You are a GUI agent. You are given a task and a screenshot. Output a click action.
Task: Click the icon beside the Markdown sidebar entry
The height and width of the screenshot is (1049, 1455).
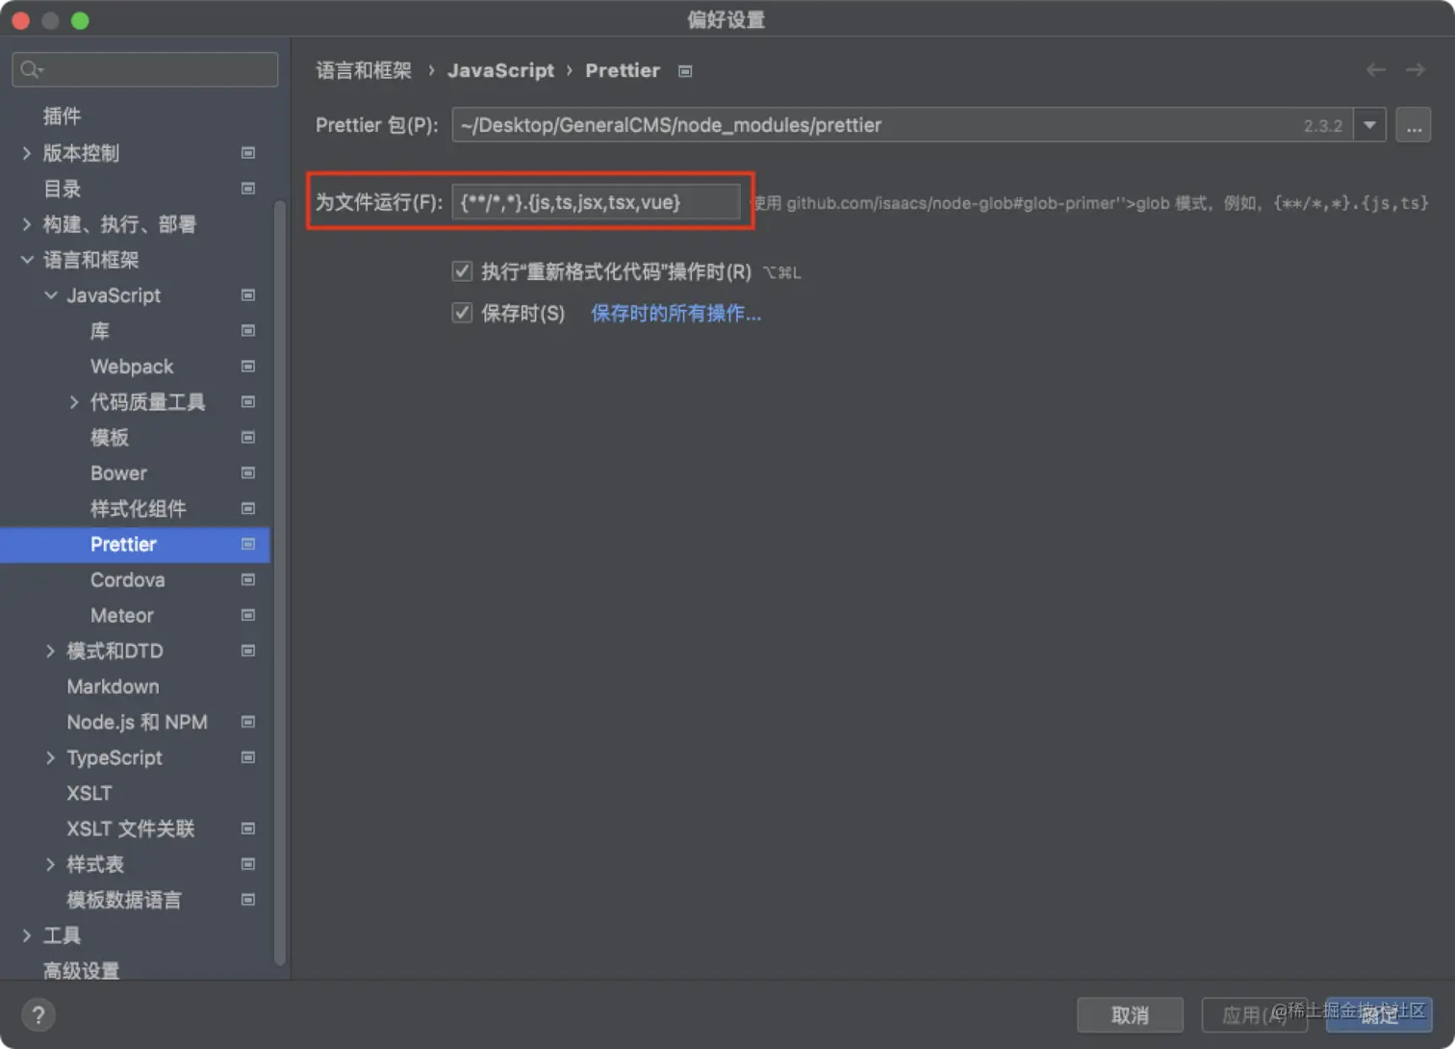247,686
